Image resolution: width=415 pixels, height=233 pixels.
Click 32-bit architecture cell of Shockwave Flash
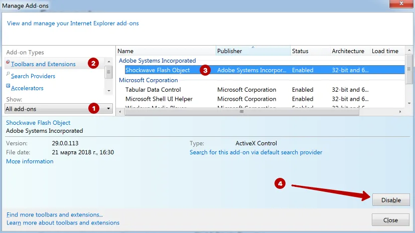(350, 70)
